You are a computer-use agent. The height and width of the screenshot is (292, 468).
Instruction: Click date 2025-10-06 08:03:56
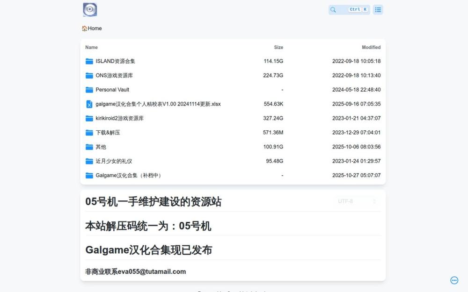356,147
